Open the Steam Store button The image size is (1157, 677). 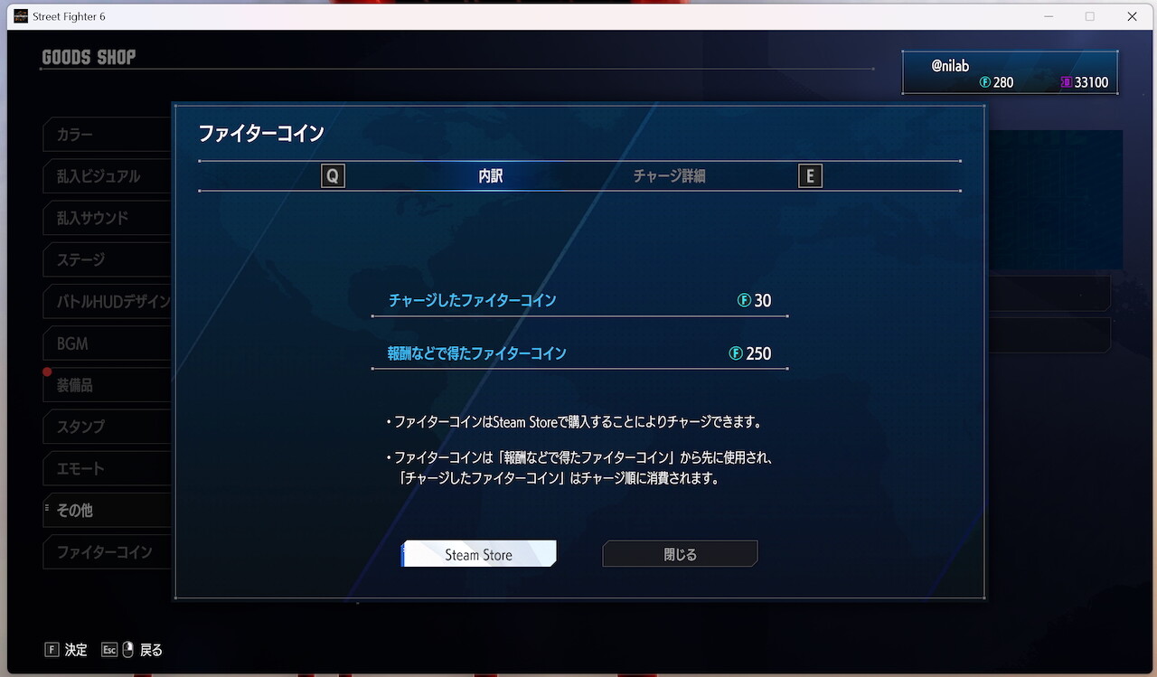[x=479, y=554]
